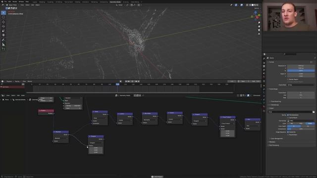Screen dimensions: 317x178
Task: Open the Modifiers wrench properties tab
Action: pos(264,89)
